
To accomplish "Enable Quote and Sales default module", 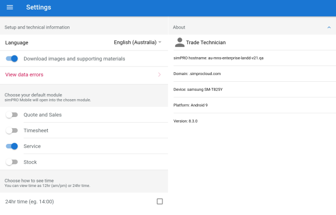I will pos(12,115).
